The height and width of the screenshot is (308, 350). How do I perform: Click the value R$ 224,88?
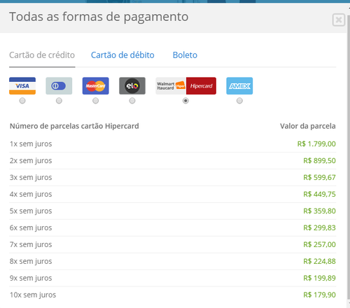(x=319, y=262)
